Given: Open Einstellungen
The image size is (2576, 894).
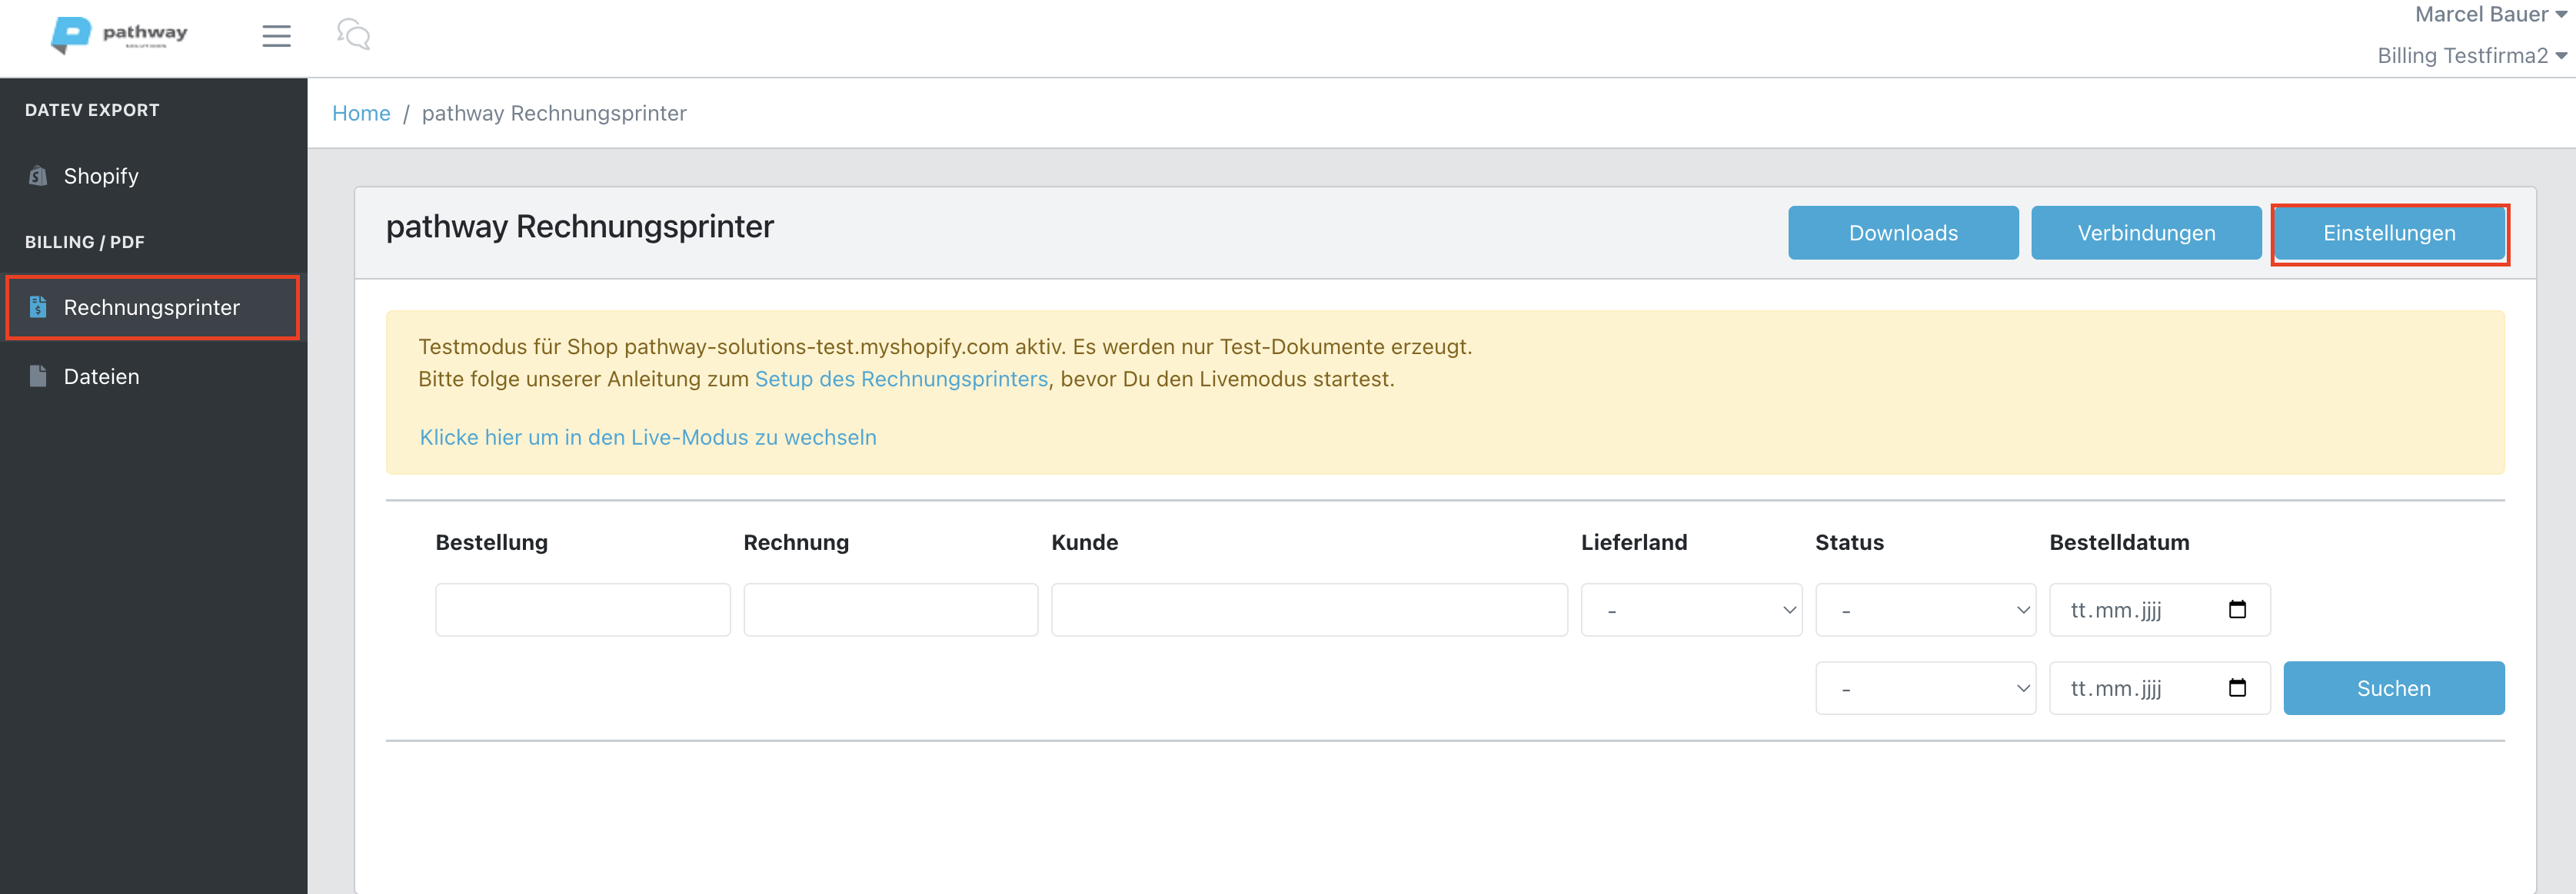Looking at the screenshot, I should coord(2389,233).
